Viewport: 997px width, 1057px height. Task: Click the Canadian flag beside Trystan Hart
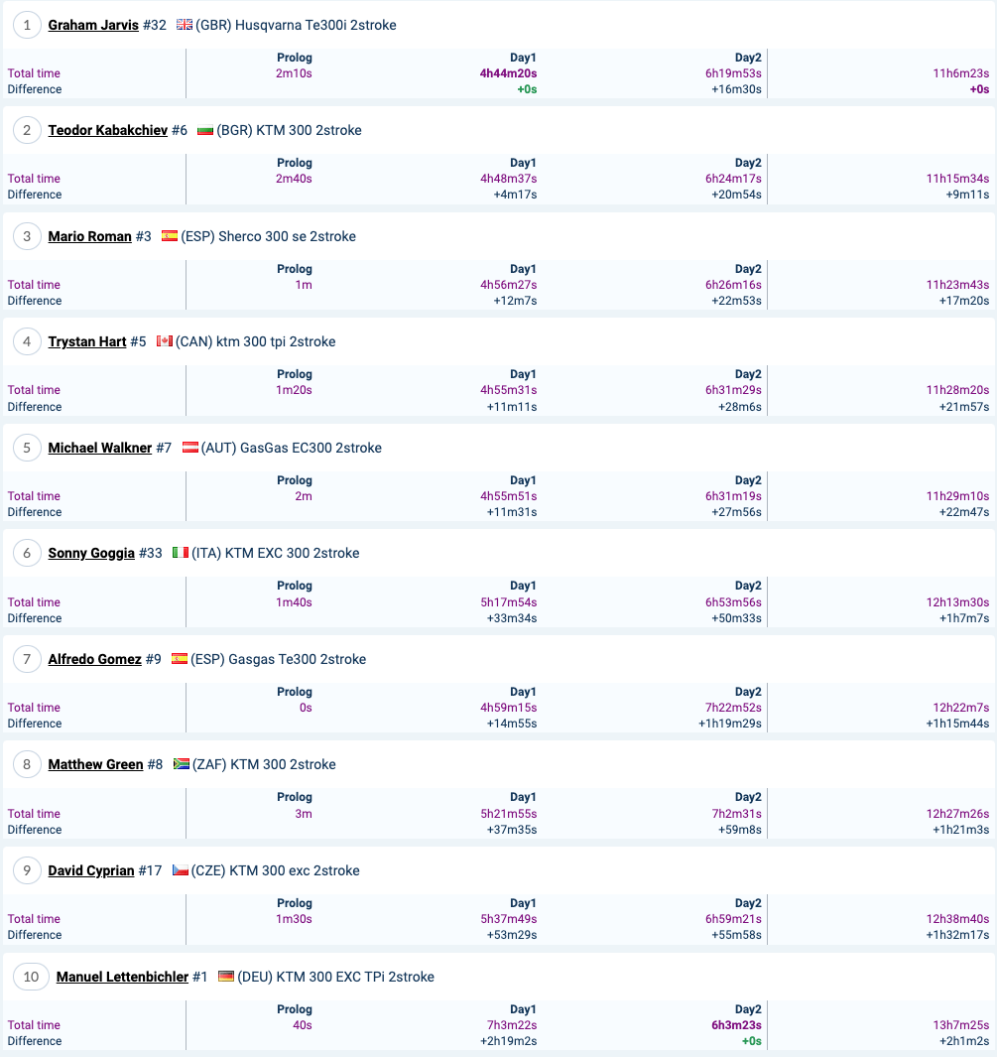[165, 341]
